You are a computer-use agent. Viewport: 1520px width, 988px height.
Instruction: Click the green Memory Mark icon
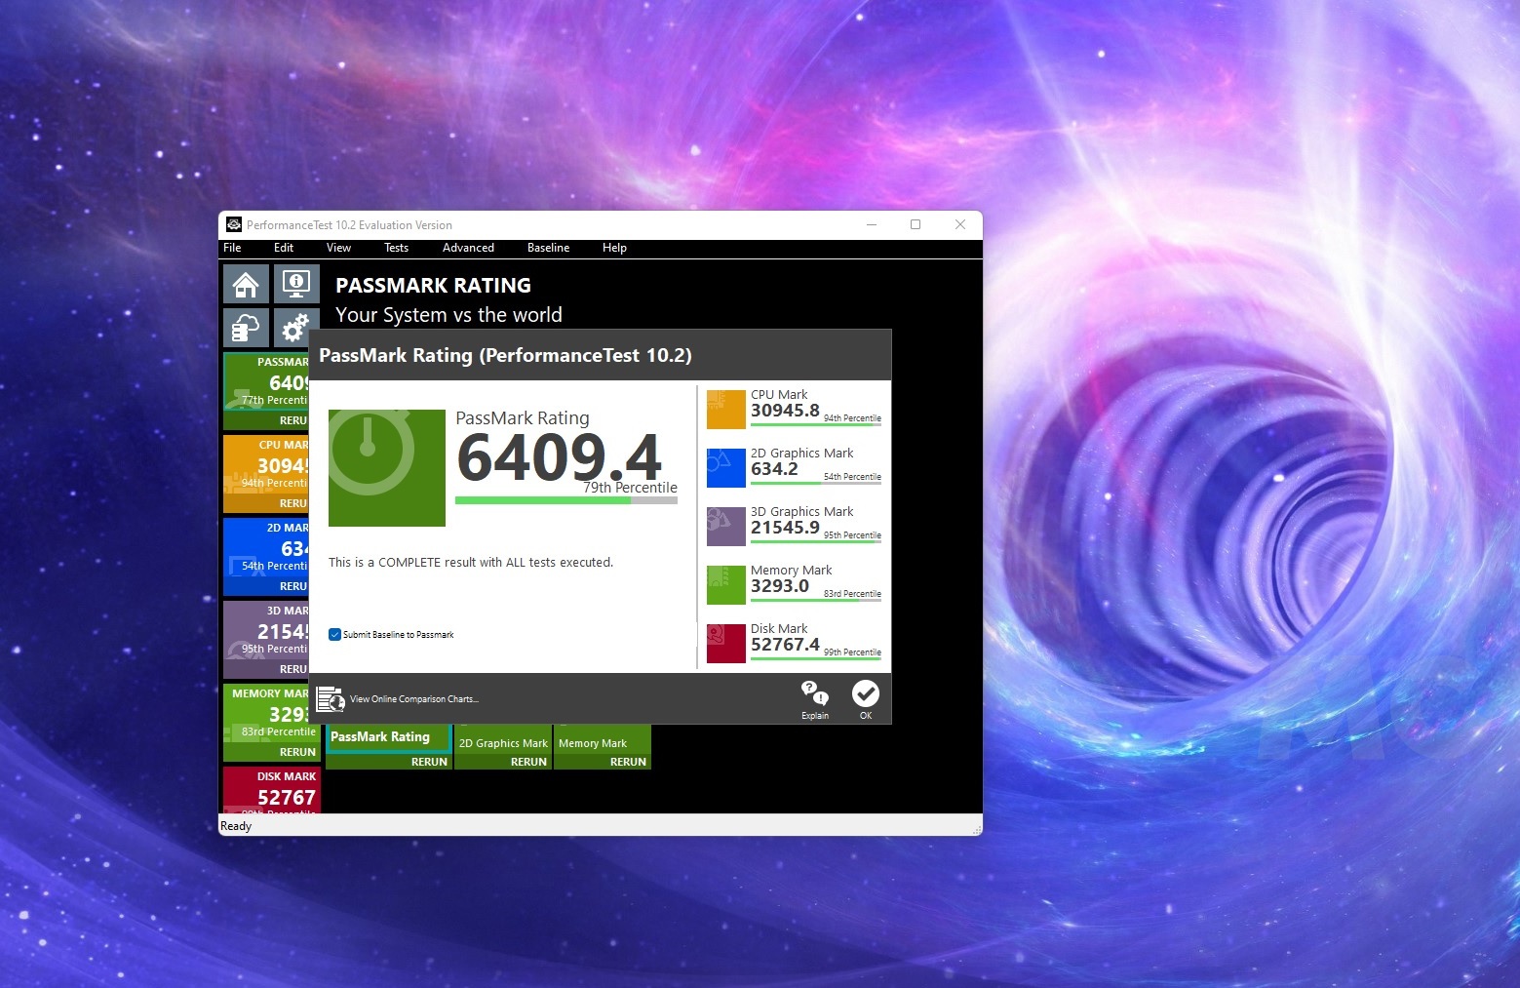click(x=725, y=585)
